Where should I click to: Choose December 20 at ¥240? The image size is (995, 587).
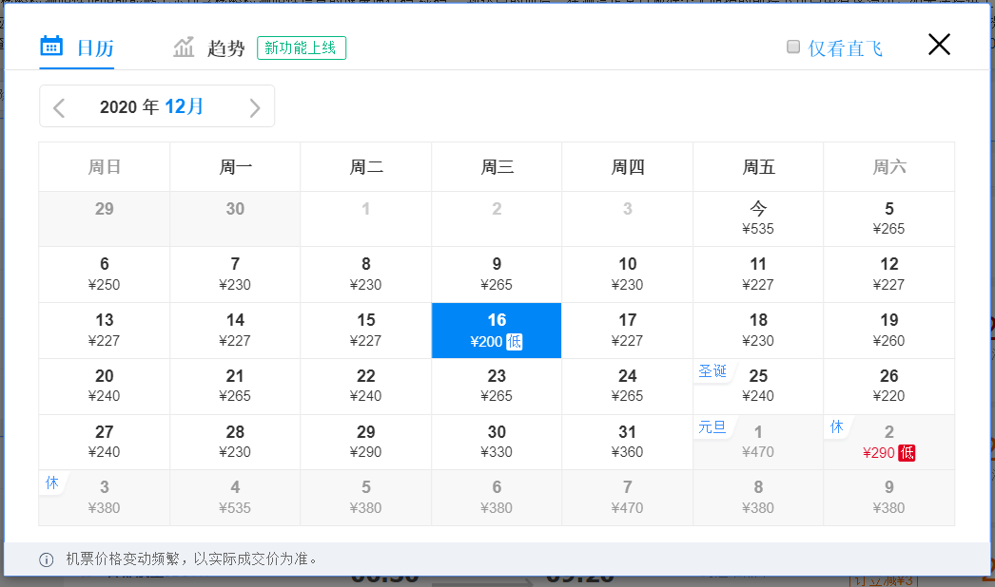coord(104,386)
